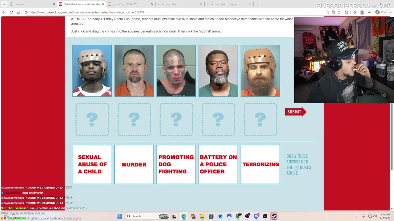The width and height of the screenshot is (394, 221).
Task: Open Microsoft Edge from the taskbar
Action: pos(184,216)
